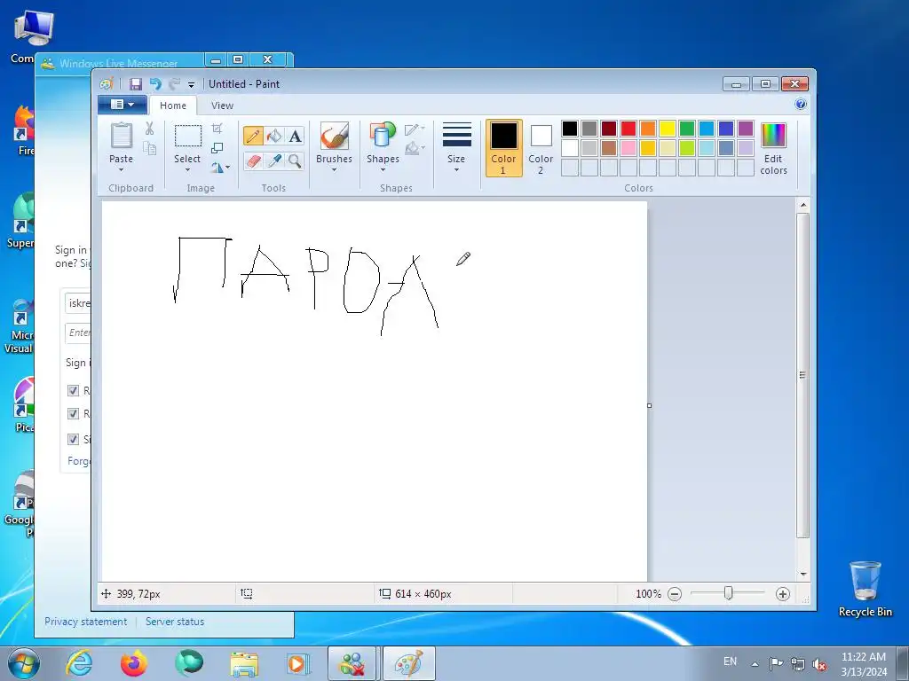The height and width of the screenshot is (681, 909).
Task: Open Internet Explorer from the taskbar
Action: pos(79,663)
